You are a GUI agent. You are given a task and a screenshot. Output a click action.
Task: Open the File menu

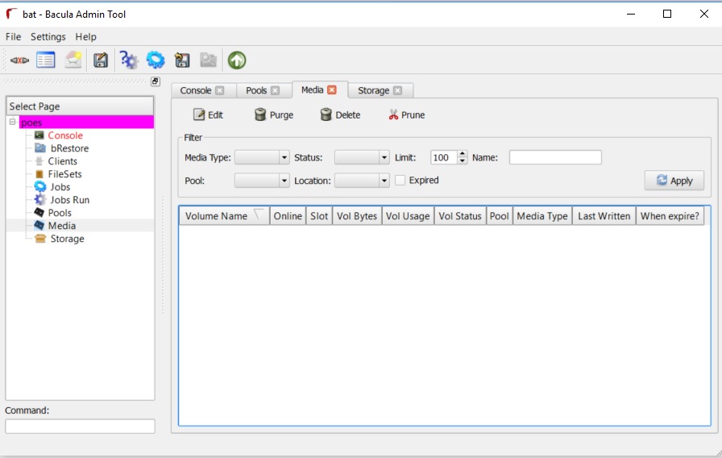14,37
